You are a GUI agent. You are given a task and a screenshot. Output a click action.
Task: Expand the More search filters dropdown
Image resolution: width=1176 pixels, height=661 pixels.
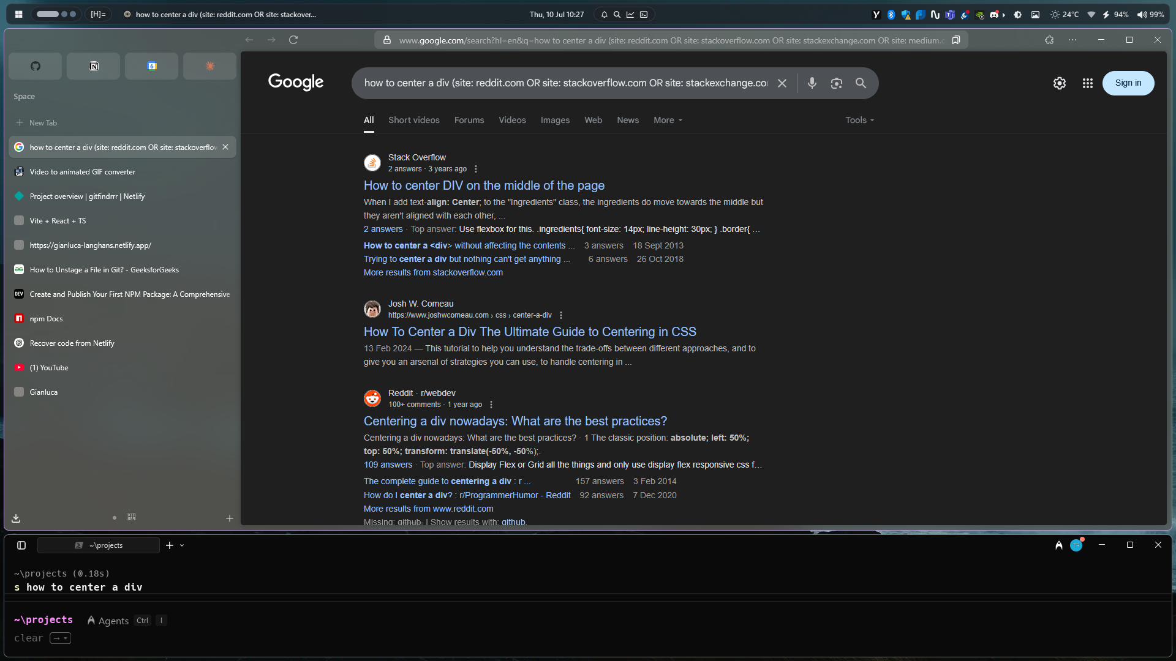pyautogui.click(x=668, y=120)
